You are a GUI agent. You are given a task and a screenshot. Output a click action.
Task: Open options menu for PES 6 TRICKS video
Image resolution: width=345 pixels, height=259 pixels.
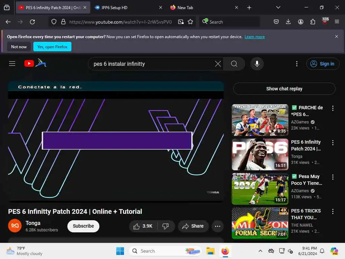333,211
